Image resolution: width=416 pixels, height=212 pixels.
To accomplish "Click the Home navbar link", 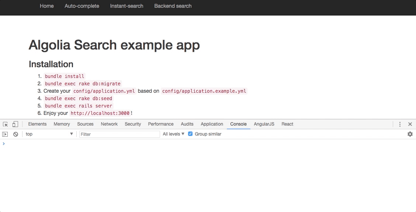I will click(47, 6).
